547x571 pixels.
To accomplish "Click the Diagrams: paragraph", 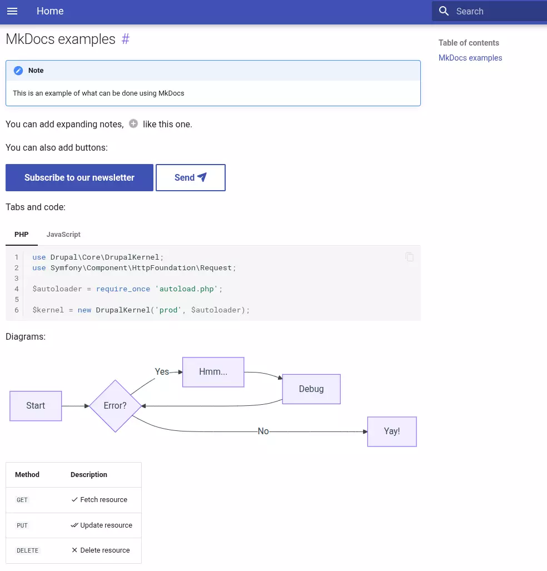I will pos(26,336).
